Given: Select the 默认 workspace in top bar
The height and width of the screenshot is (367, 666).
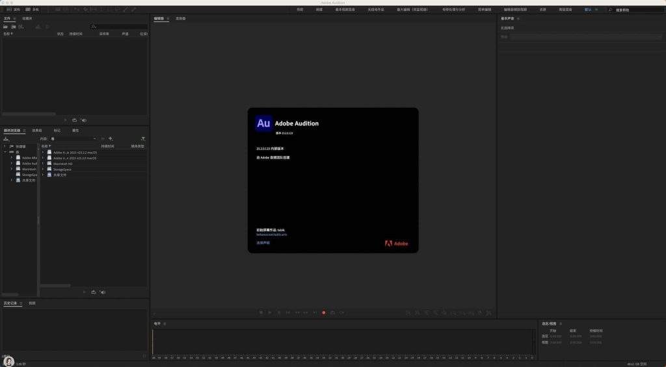Looking at the screenshot, I should (x=588, y=10).
